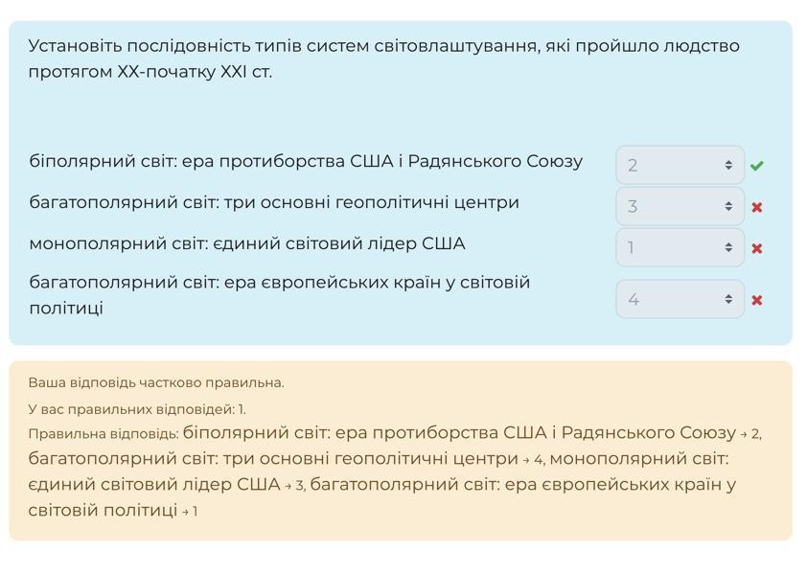Click the три основні геополітичні центри question row label
The width and height of the screenshot is (807, 575).
(273, 202)
